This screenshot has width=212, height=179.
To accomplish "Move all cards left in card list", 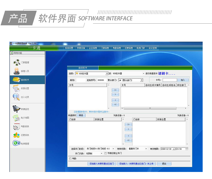I will (x=115, y=105).
